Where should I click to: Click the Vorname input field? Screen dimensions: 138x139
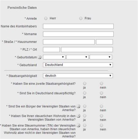(x=78, y=34)
